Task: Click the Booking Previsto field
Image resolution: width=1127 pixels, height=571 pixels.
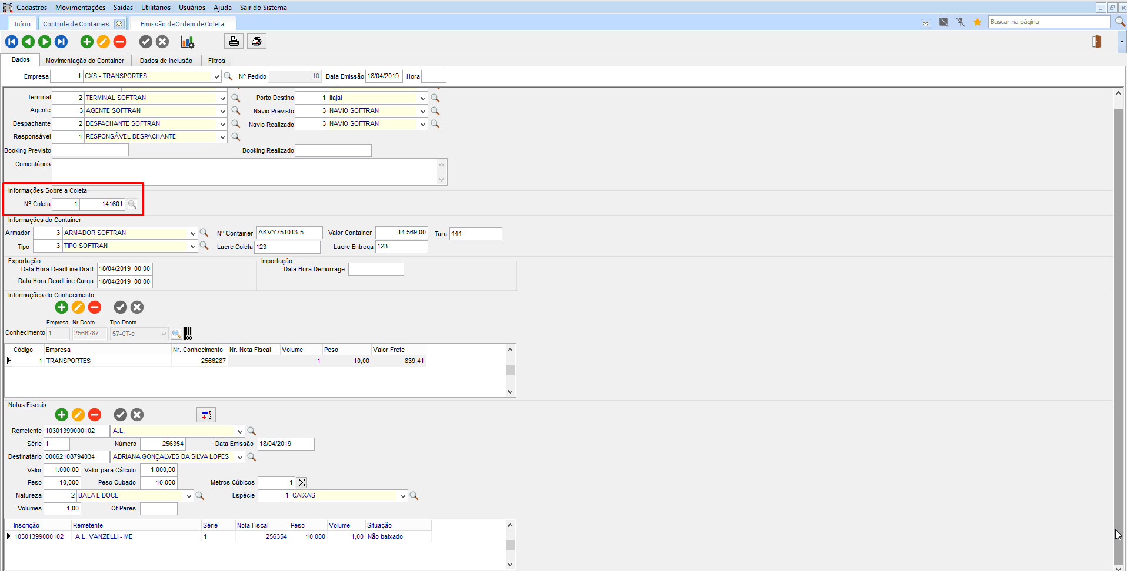Action: (x=90, y=150)
